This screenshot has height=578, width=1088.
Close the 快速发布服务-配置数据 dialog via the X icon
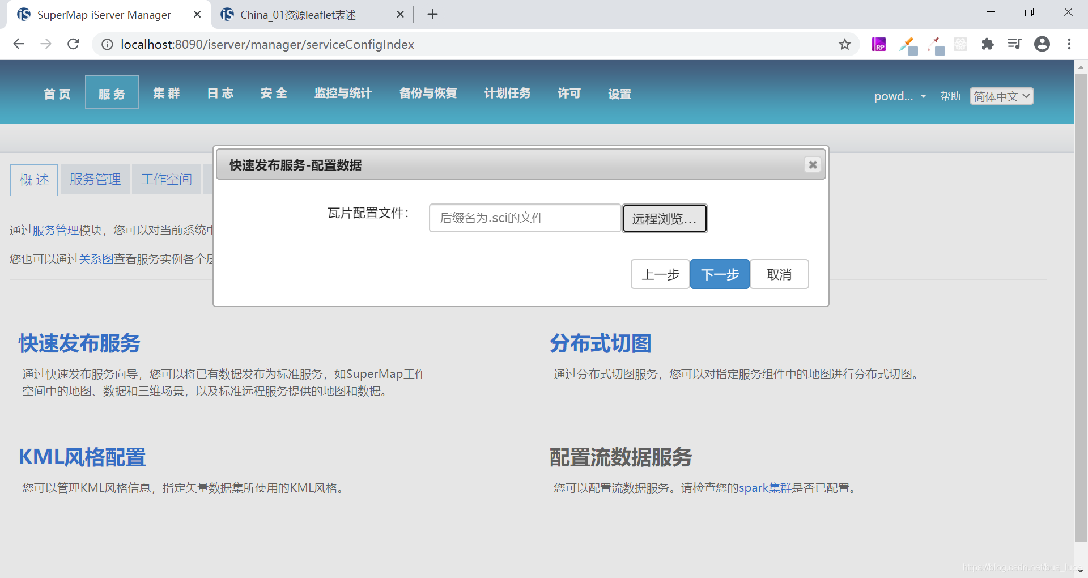pos(813,164)
